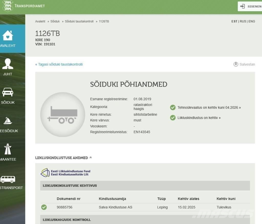Click the Registreerimistunnistus label
This screenshot has height=224, width=262.
(x=108, y=132)
